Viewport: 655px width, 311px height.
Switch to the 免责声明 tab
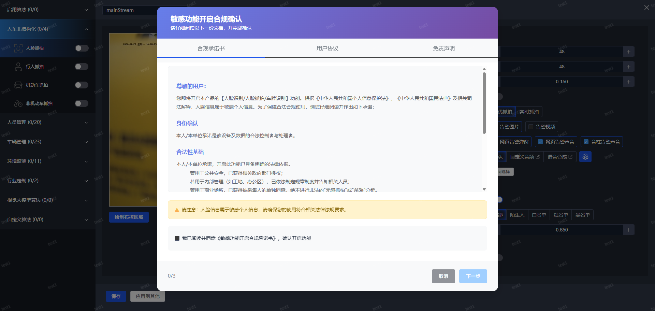[x=443, y=48]
